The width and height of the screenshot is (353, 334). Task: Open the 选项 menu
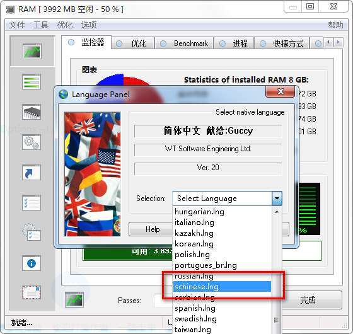89,25
